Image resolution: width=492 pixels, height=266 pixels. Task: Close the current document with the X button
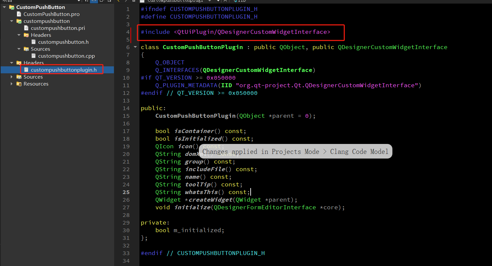tap(225, 1)
